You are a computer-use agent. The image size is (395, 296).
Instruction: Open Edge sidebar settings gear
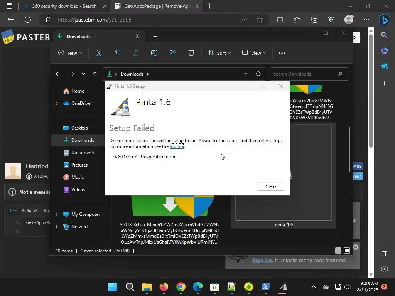[x=385, y=269]
